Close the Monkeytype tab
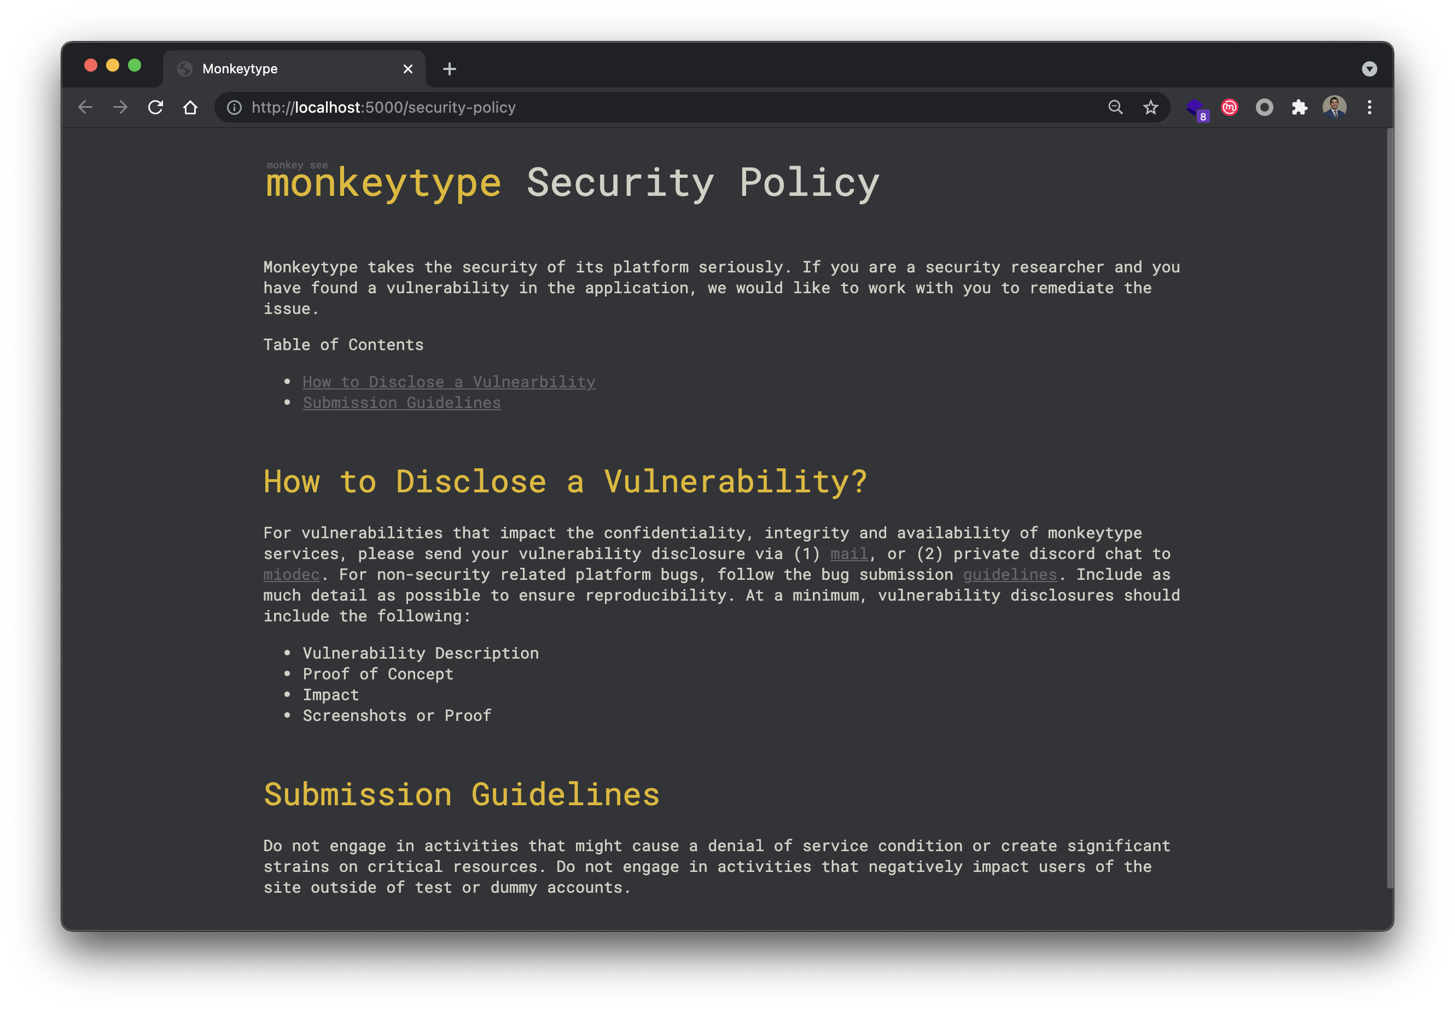The image size is (1455, 1012). (x=408, y=68)
